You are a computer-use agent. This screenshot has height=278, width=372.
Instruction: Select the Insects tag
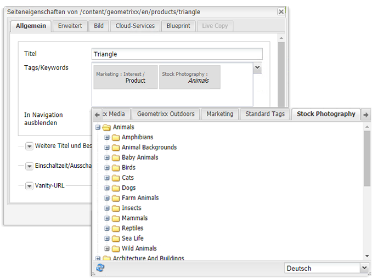tap(132, 208)
